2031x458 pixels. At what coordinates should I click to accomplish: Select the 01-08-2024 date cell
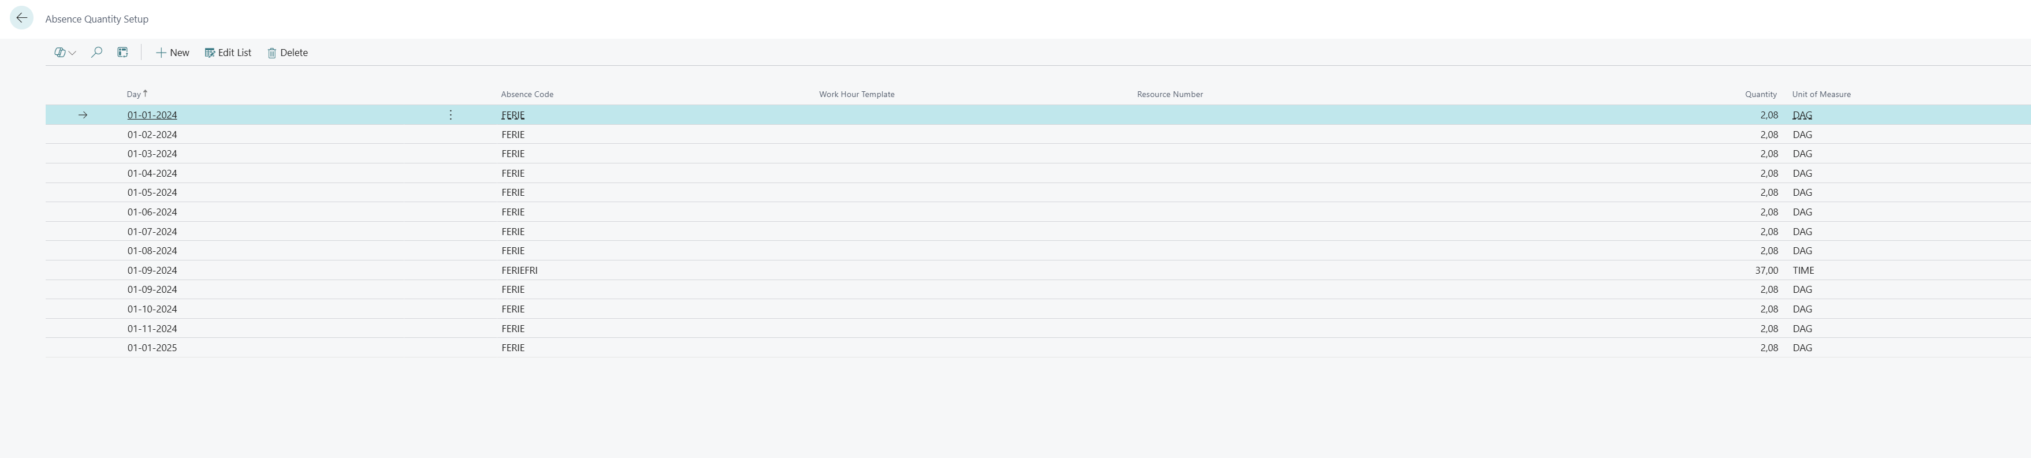pyautogui.click(x=152, y=251)
